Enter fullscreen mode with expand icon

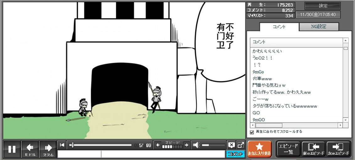coord(240,145)
